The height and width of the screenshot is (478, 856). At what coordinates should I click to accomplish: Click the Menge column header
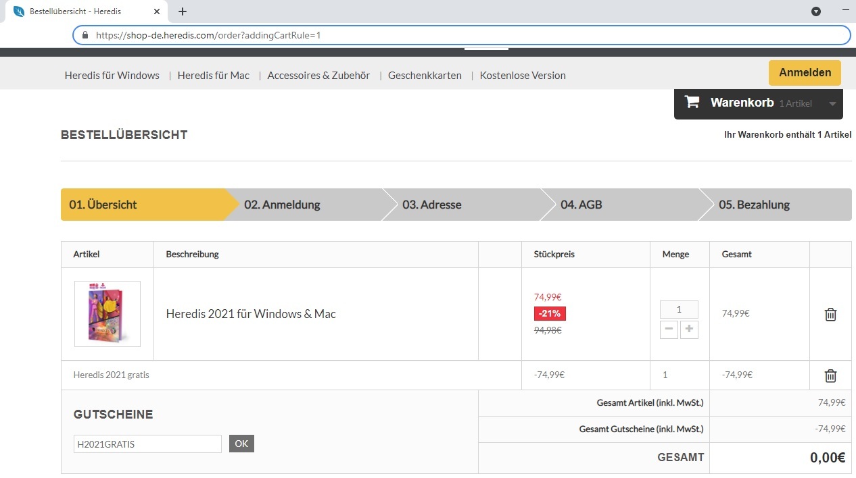pos(675,255)
